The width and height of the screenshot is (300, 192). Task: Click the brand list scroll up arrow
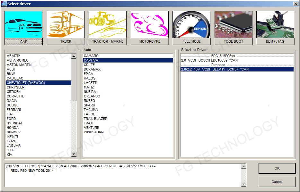pos(74,56)
